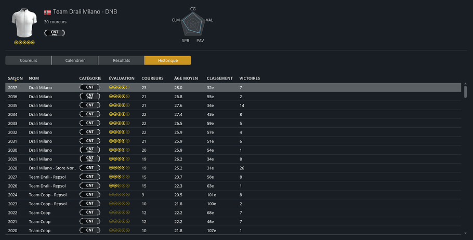Select the Historique tab
473x240 pixels.
[x=168, y=60]
